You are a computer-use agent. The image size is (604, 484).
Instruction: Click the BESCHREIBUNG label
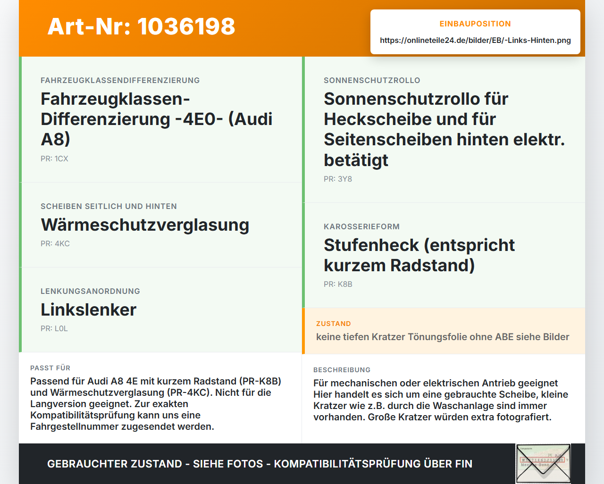point(342,370)
